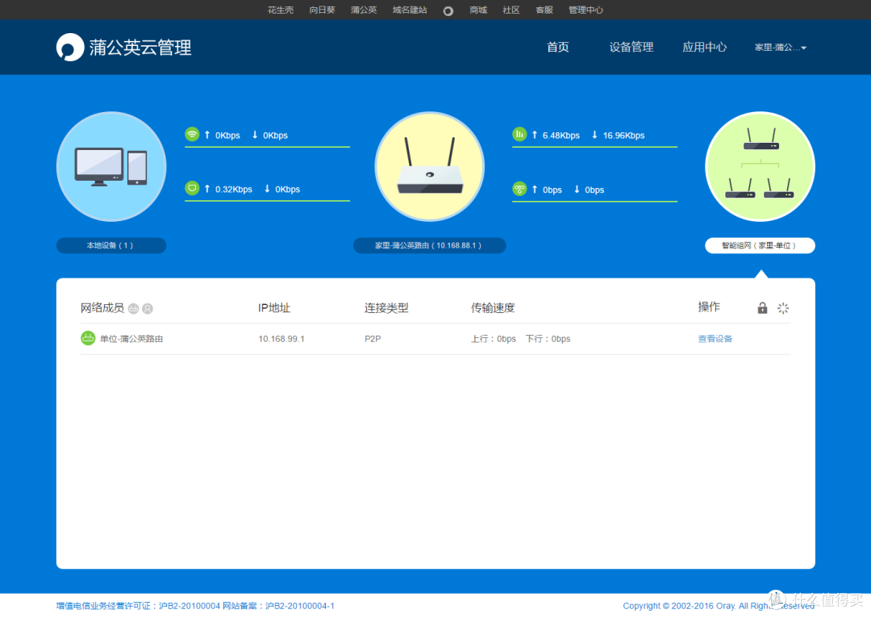871x618 pixels.
Task: Click the yellow router illustration circle
Action: 429,166
